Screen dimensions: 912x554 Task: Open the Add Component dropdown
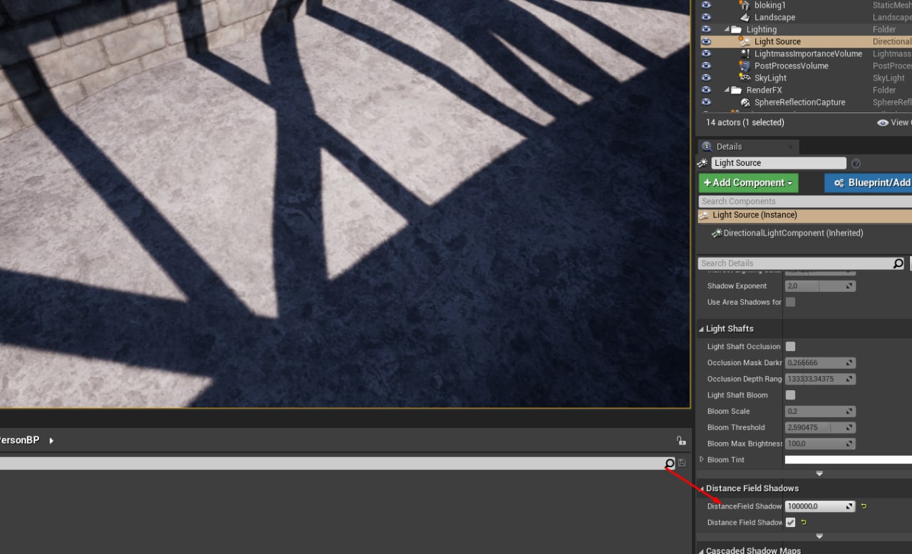pyautogui.click(x=748, y=183)
